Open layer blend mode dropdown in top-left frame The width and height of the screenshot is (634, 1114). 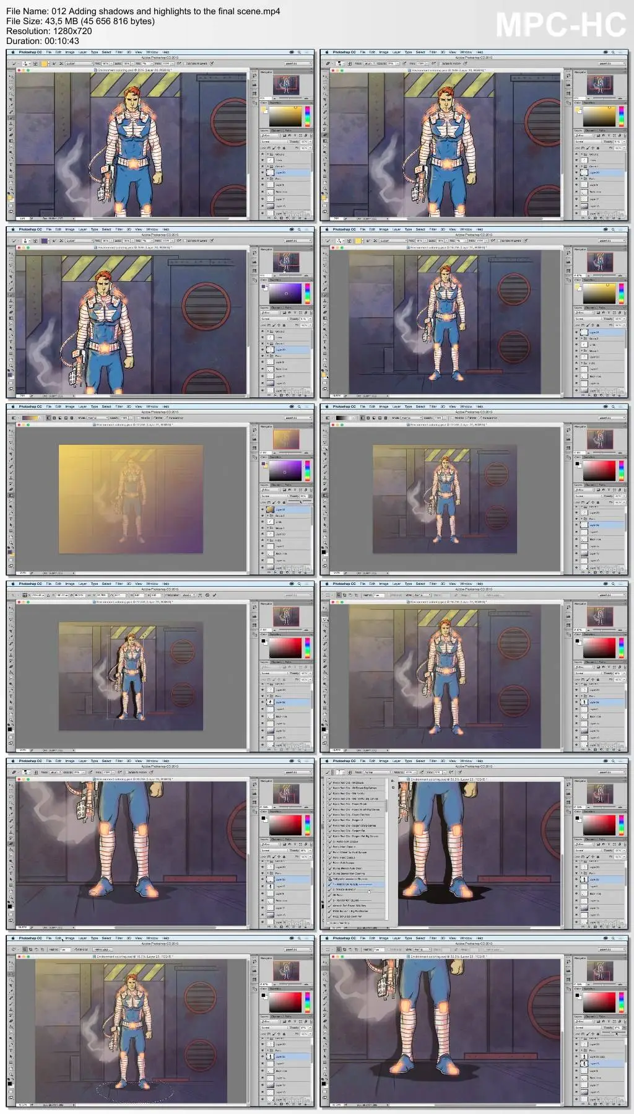(274, 142)
